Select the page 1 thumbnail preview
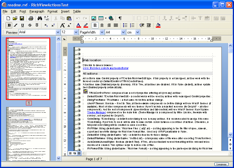234x168 pixels. [x=29, y=69]
